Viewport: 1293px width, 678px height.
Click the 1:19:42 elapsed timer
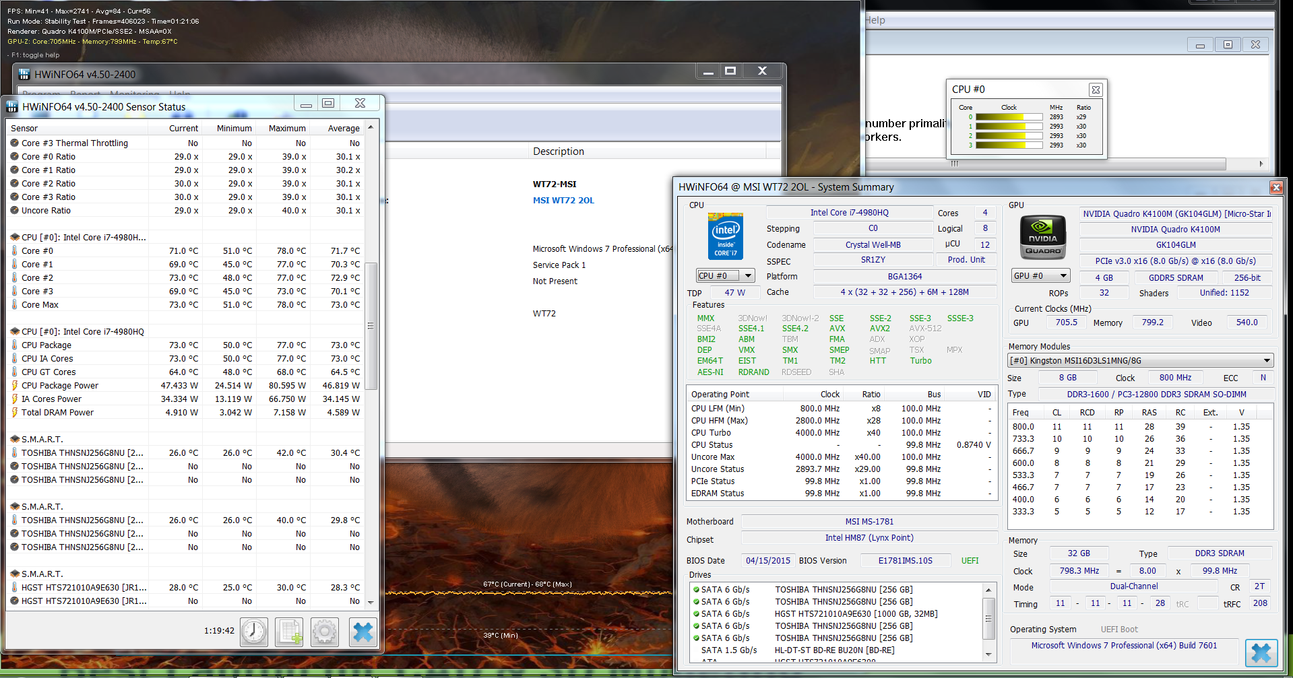point(219,631)
